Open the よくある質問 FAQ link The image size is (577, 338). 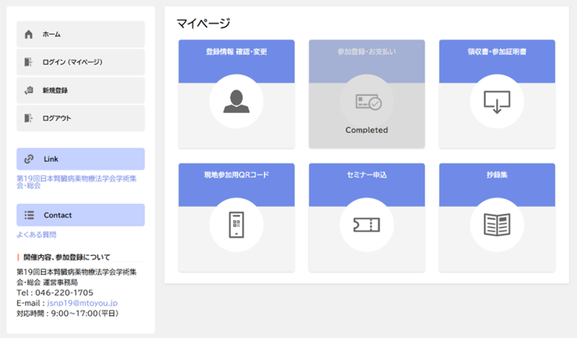37,234
